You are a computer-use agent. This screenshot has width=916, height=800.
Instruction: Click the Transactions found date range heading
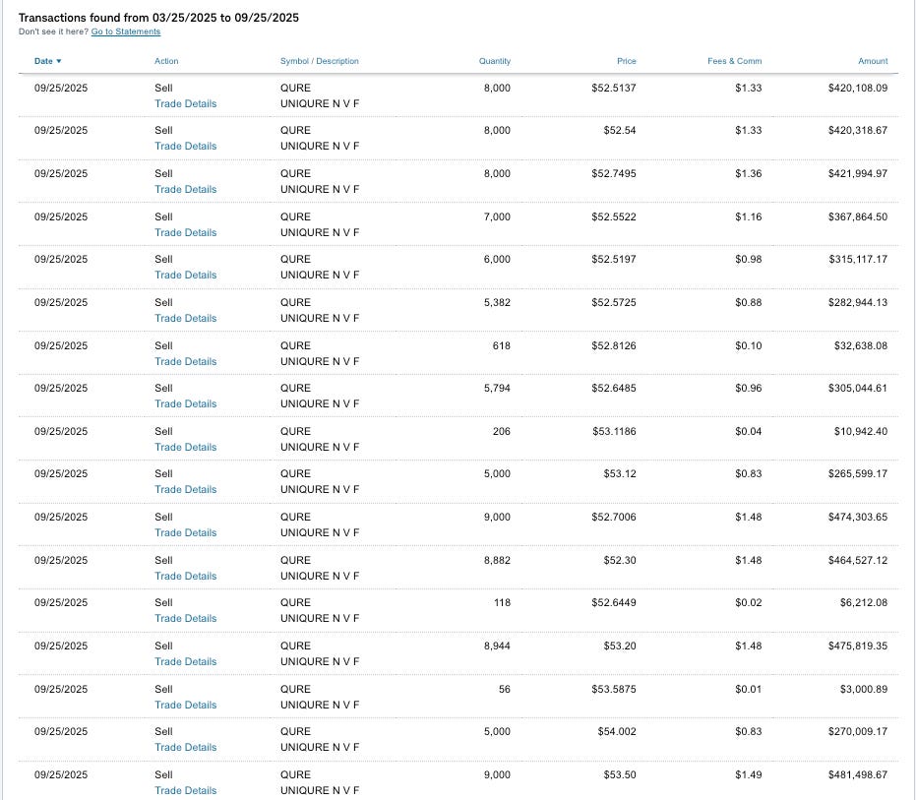(158, 18)
